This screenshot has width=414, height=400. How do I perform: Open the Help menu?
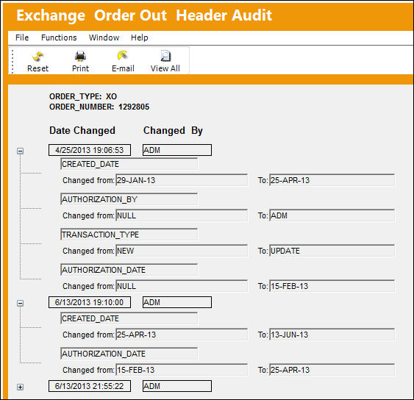[140, 37]
